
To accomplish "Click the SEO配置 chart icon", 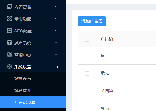I will coord(10,31).
